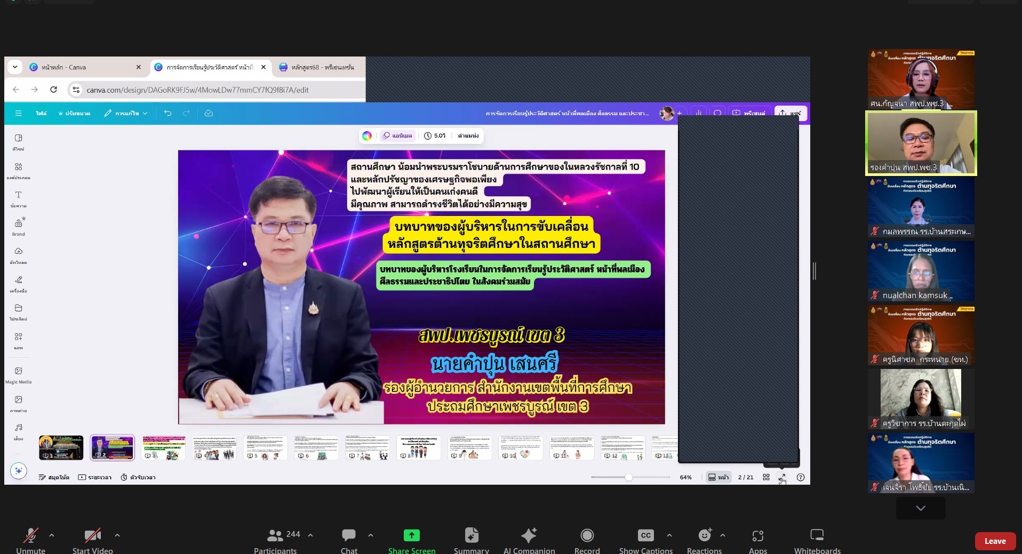Open Zoom Chat panel
Screen dimensions: 1022x554
[x=349, y=540]
